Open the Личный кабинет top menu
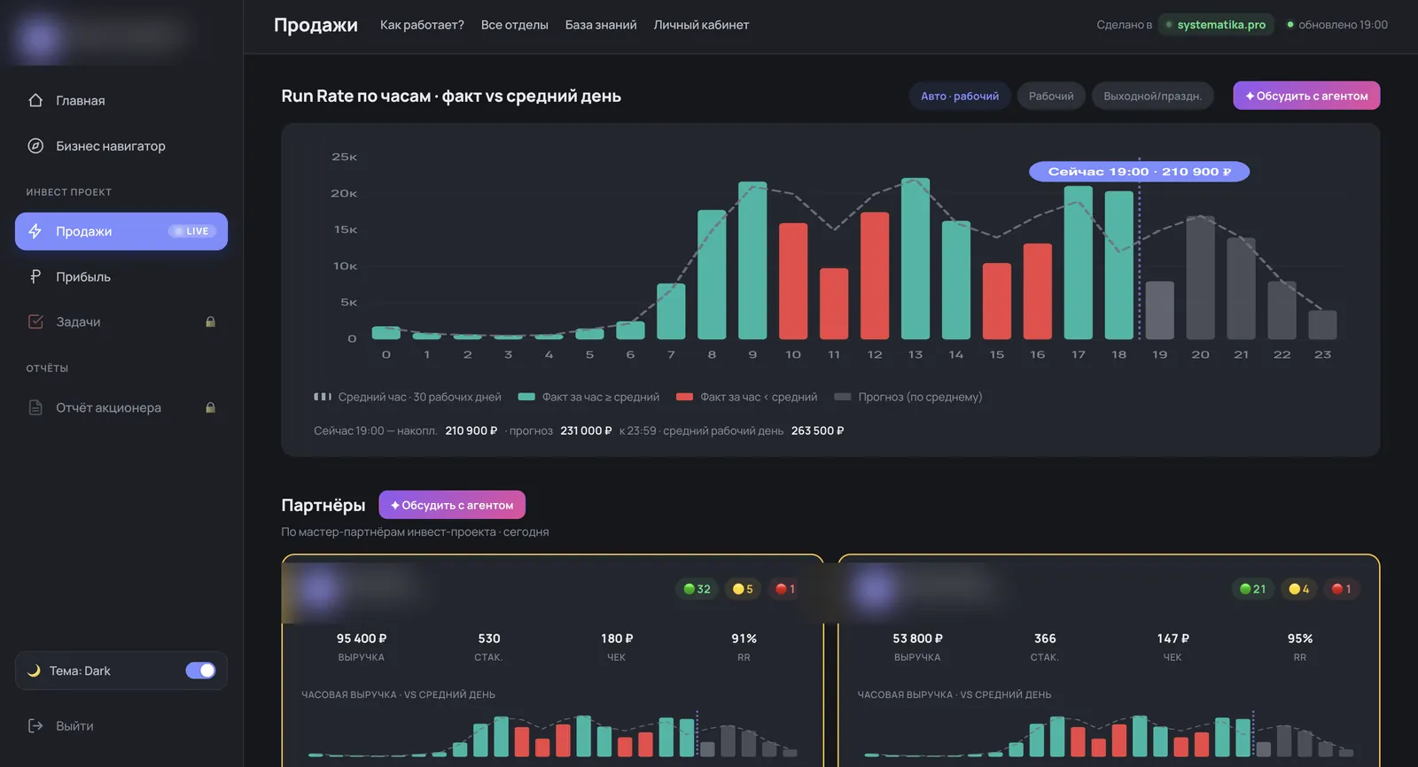1418x767 pixels. click(701, 25)
